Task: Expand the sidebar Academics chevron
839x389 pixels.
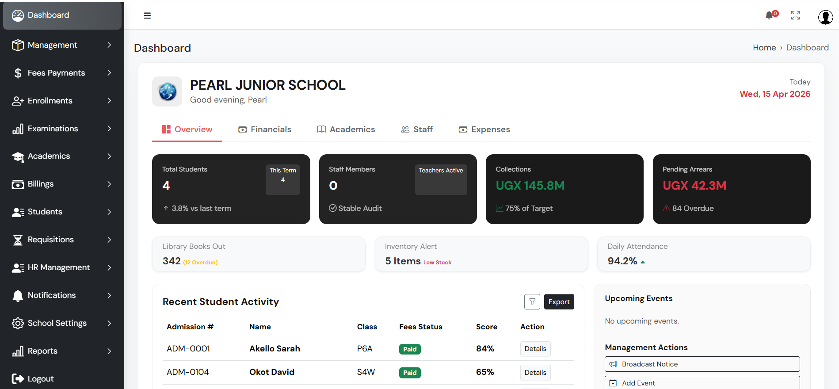Action: 109,156
